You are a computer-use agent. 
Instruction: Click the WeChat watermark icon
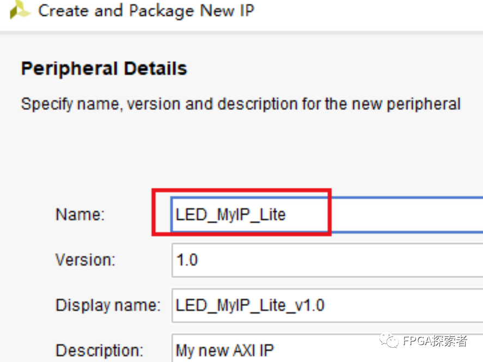(x=390, y=341)
